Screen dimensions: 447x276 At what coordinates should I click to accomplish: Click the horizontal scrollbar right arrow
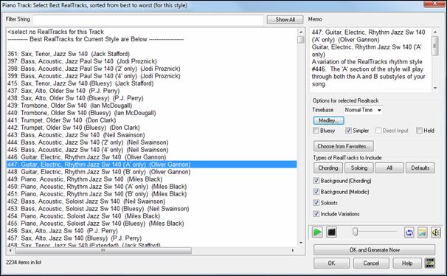(x=293, y=251)
